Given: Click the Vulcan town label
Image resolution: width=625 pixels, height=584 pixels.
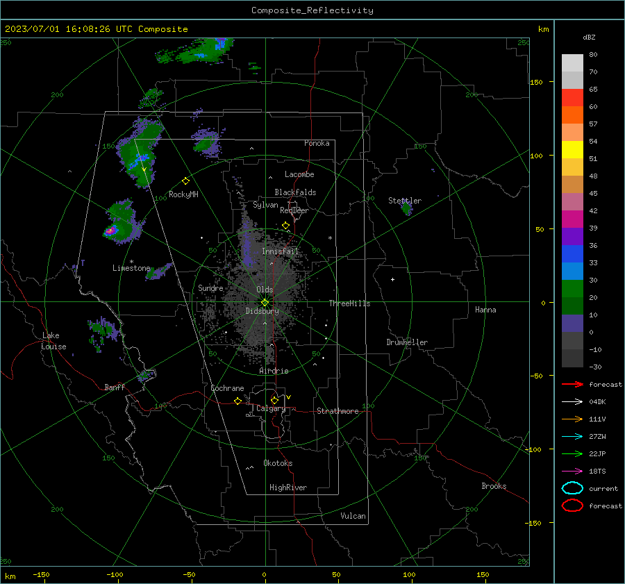Looking at the screenshot, I should pyautogui.click(x=353, y=516).
